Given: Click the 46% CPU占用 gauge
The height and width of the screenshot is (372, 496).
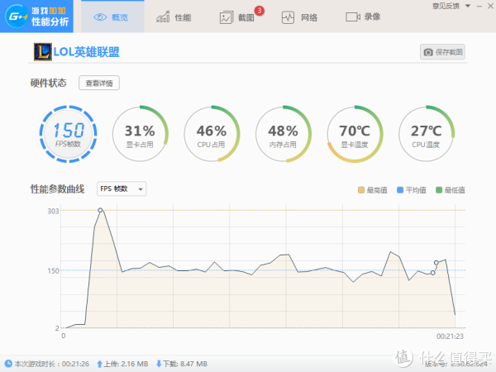Looking at the screenshot, I should [x=212, y=134].
